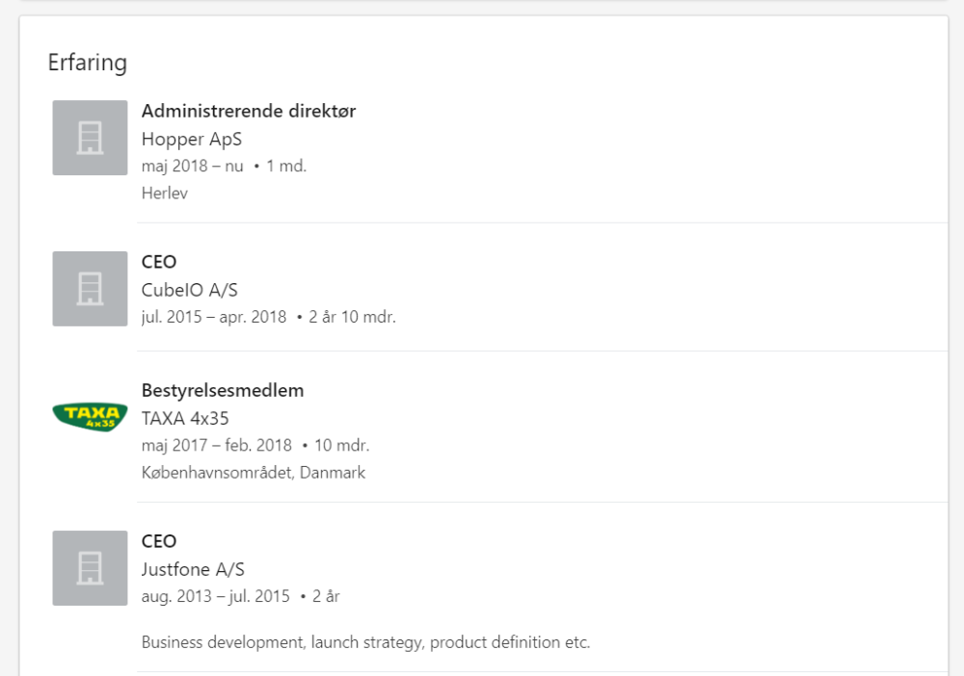Image resolution: width=964 pixels, height=676 pixels.
Task: Click the Herlev location text
Action: point(165,193)
